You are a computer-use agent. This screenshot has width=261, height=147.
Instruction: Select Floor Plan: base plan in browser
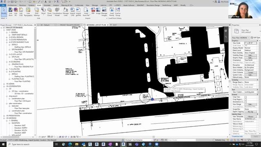22,108
